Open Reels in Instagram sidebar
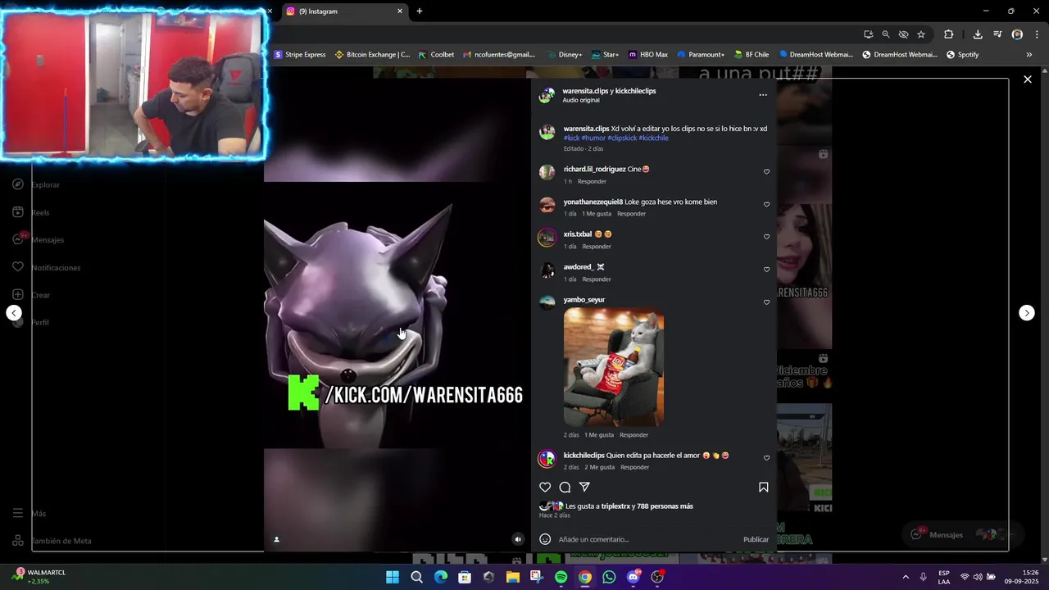 tap(31, 212)
